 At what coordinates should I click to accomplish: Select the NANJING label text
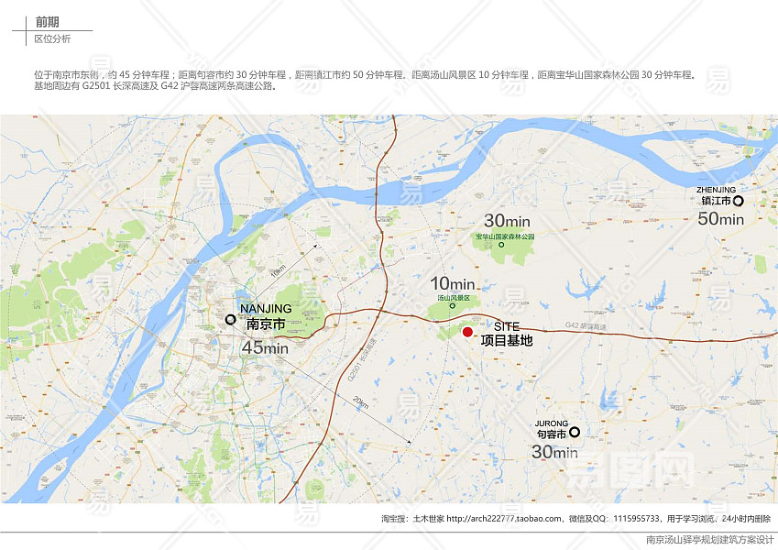click(266, 309)
